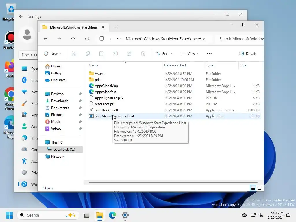
Task: Show hidden path segments via ellipsis
Action: click(x=119, y=39)
